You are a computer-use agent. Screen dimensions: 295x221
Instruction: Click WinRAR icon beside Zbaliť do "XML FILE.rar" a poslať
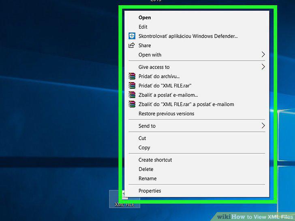coord(132,104)
